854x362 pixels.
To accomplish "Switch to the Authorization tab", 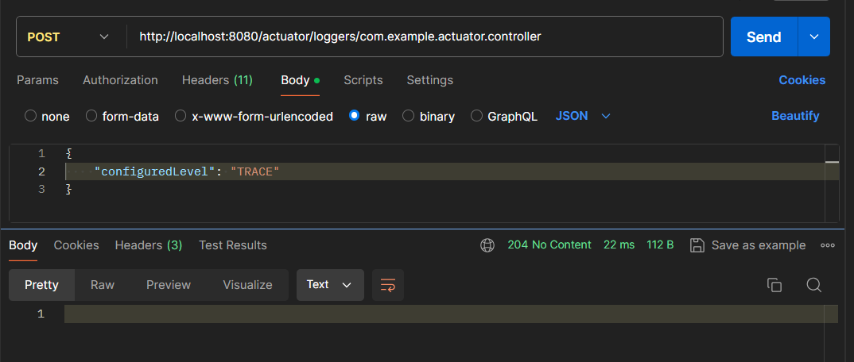I will coord(120,80).
